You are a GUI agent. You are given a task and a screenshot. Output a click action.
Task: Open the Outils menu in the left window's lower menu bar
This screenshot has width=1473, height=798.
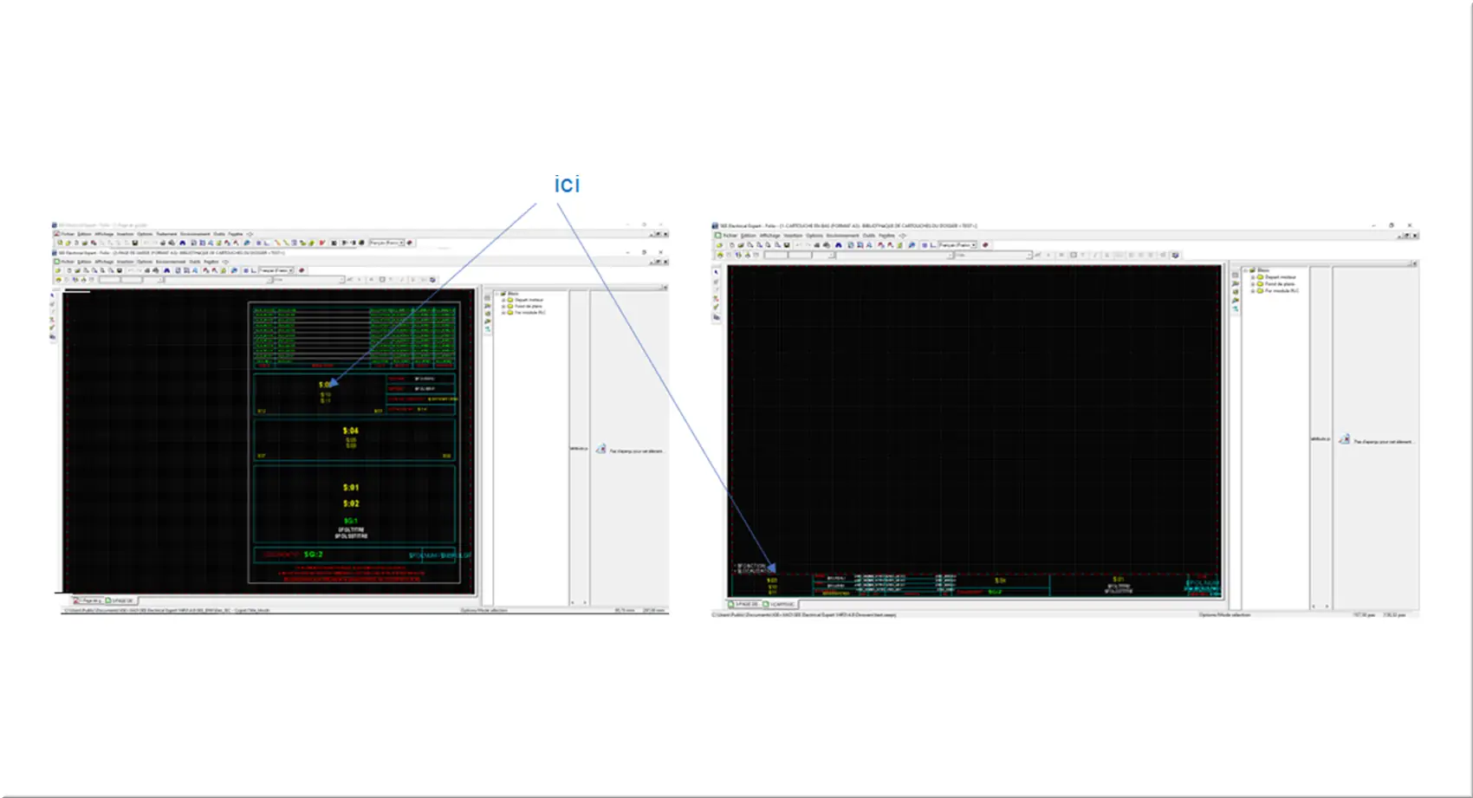[195, 262]
